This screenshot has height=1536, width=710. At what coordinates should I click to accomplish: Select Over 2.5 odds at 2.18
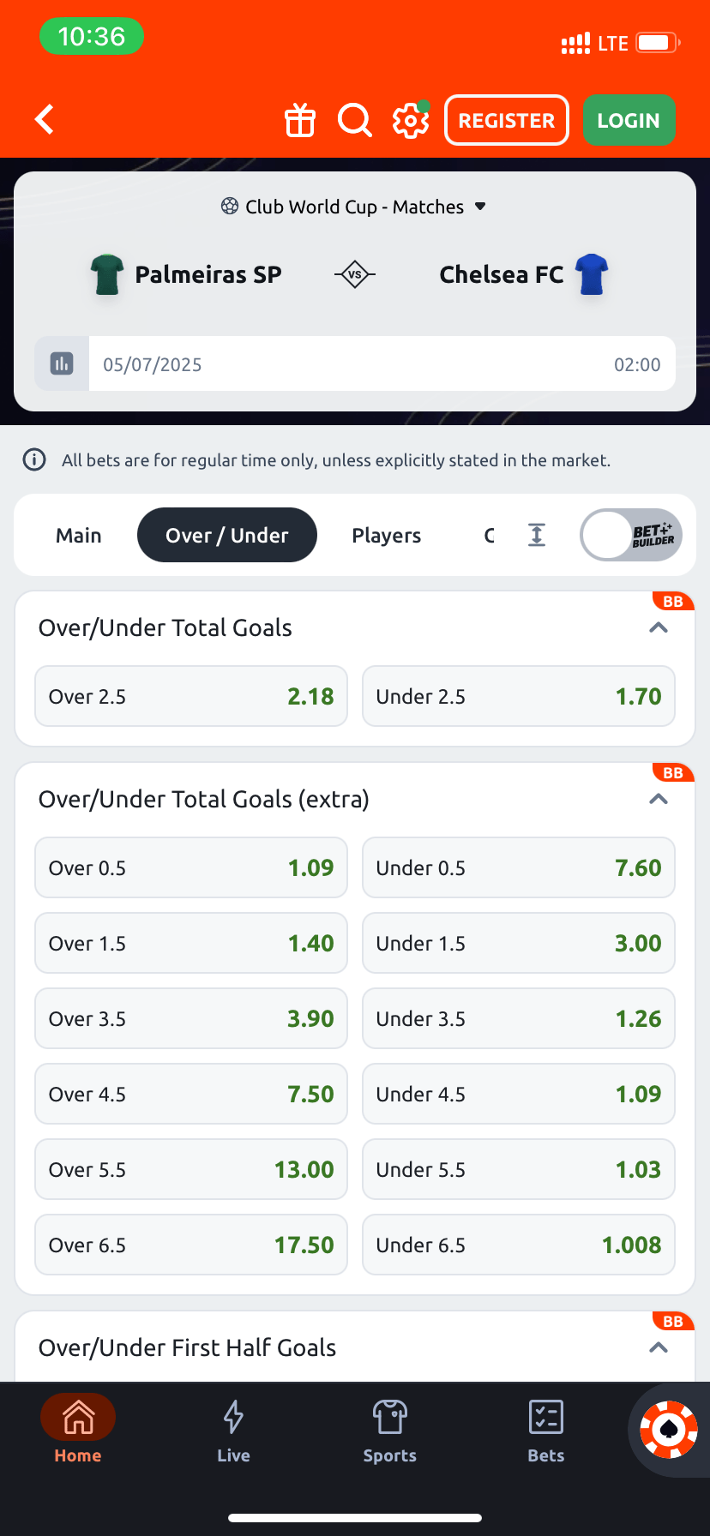click(x=191, y=696)
